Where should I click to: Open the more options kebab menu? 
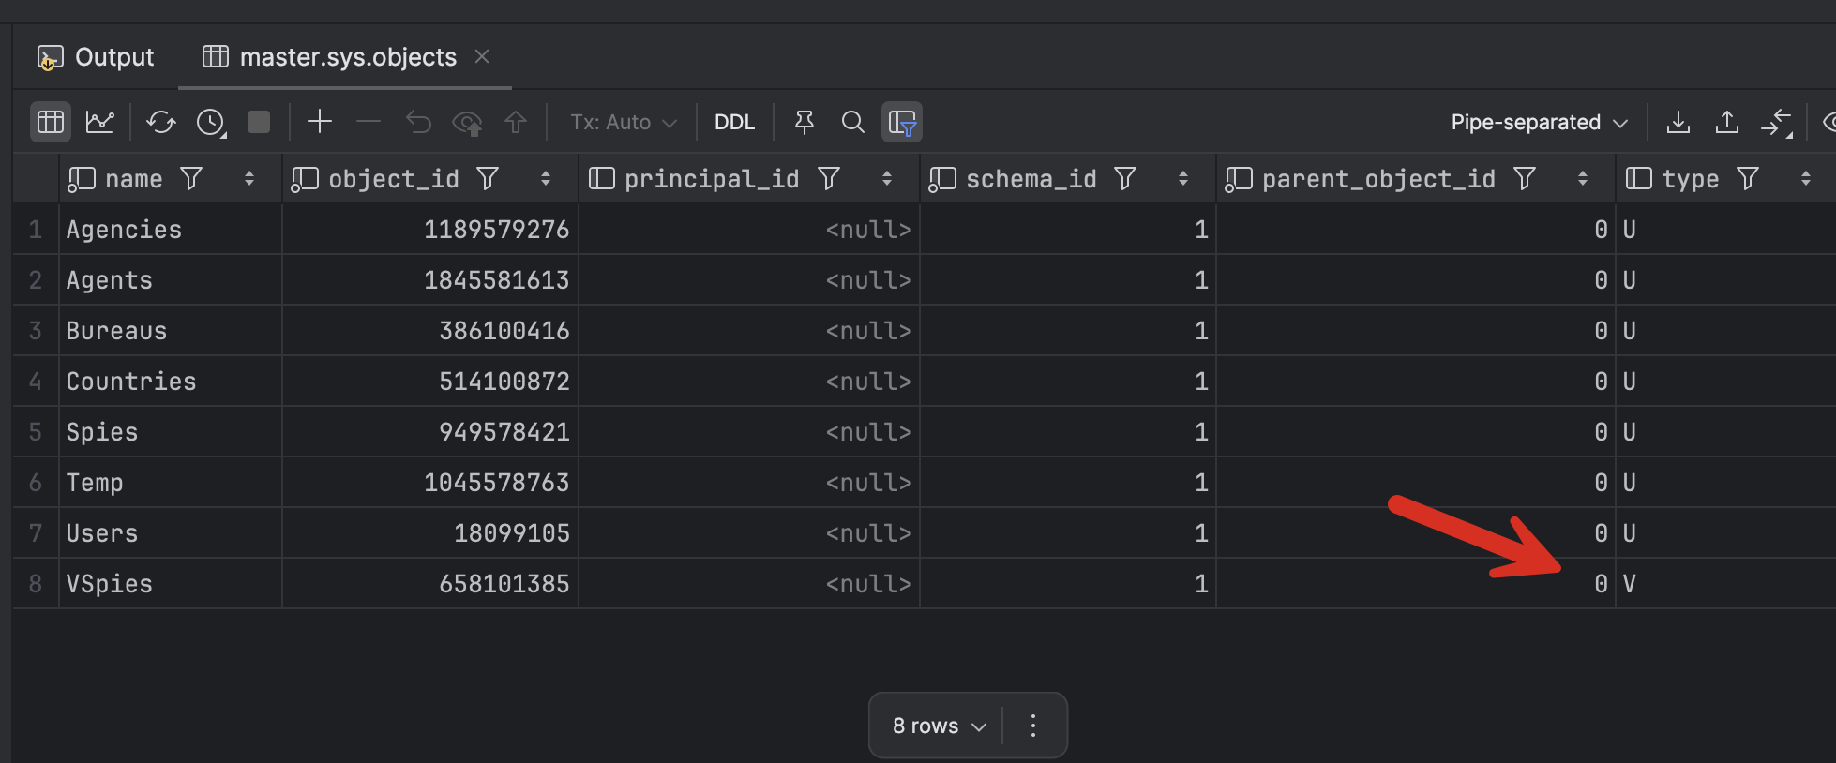1033,726
